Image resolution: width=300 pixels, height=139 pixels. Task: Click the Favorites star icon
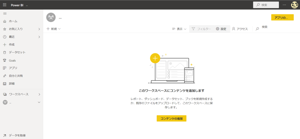click(4, 29)
